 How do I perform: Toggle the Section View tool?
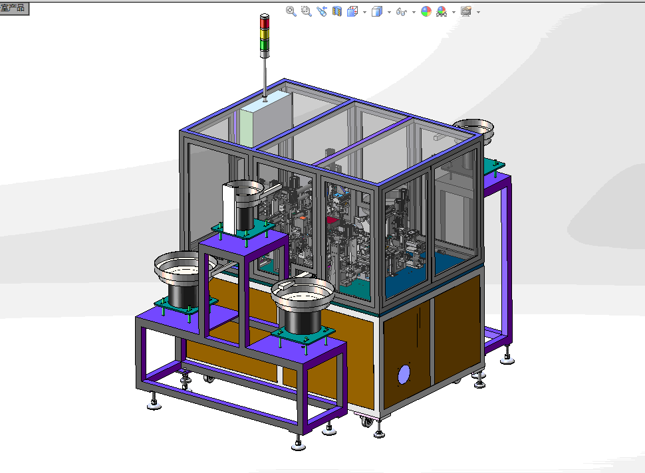337,11
